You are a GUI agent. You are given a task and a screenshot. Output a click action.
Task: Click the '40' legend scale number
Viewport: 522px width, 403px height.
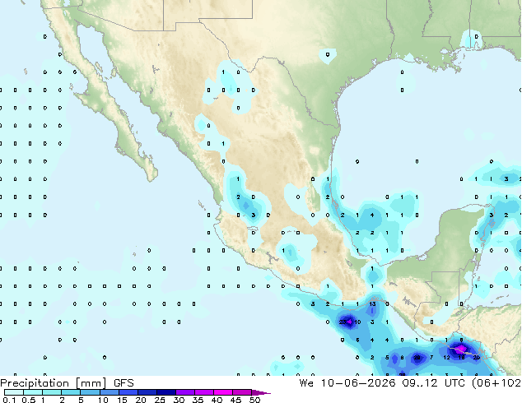click(217, 400)
